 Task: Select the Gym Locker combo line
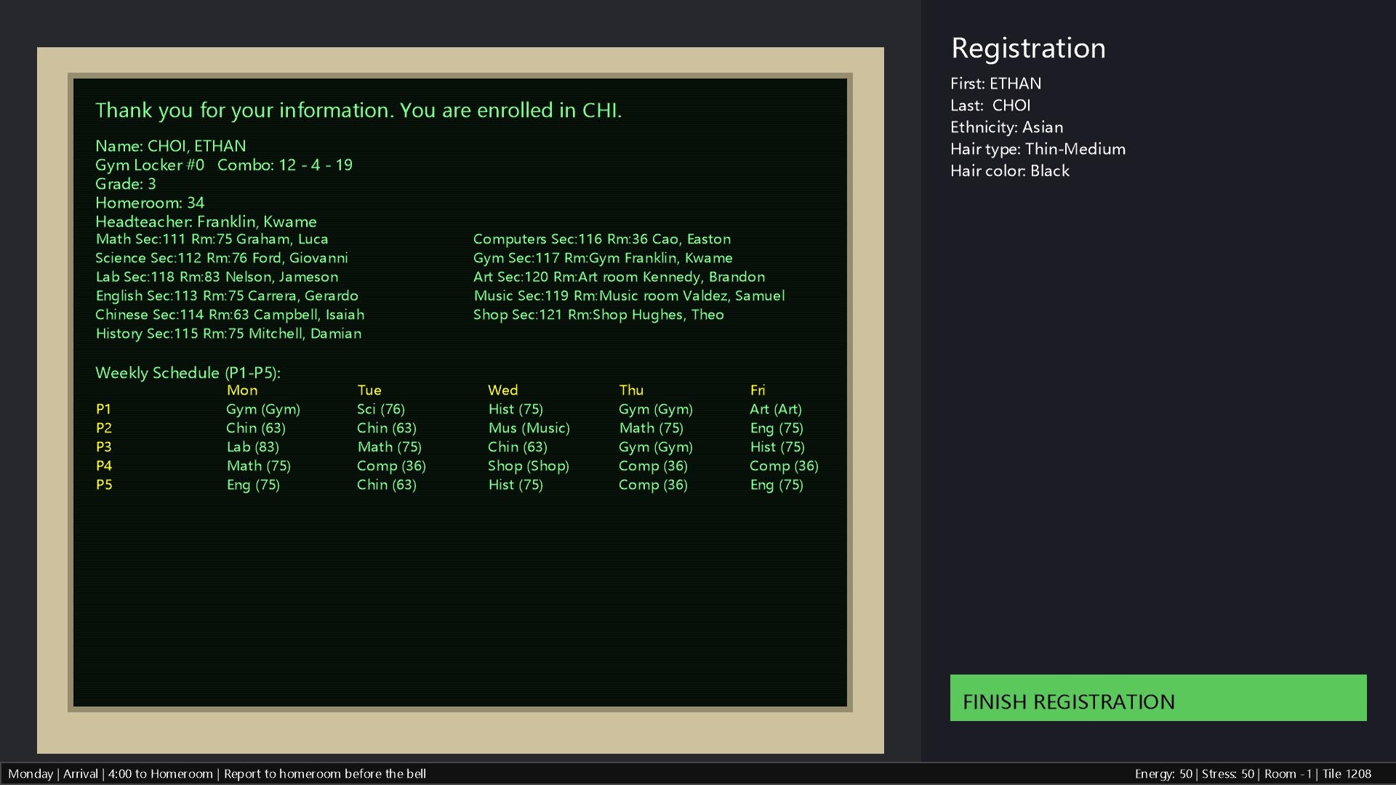(224, 165)
